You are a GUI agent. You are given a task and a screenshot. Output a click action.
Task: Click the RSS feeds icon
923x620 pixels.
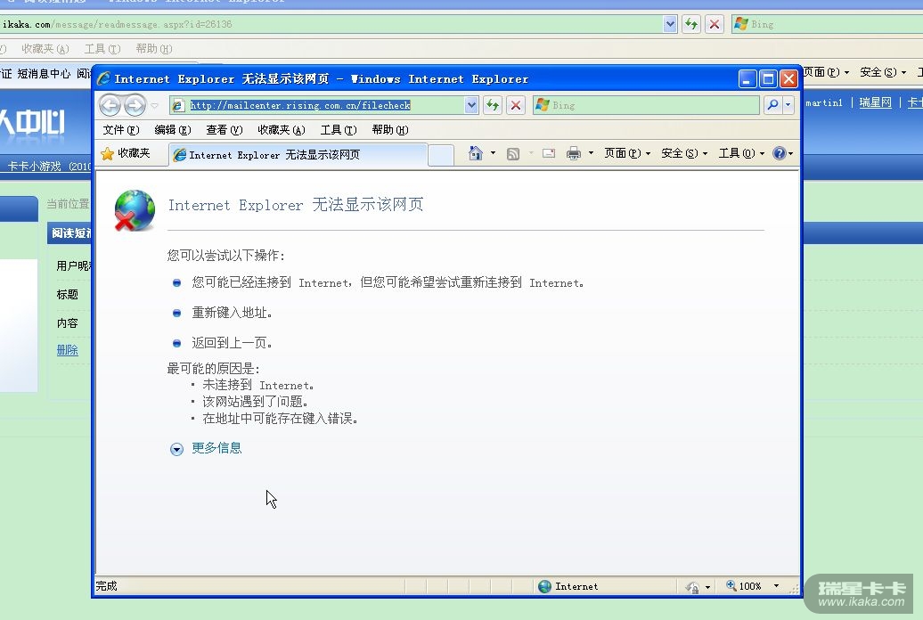click(513, 154)
